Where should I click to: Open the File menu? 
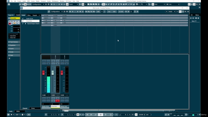(x=12, y=1)
